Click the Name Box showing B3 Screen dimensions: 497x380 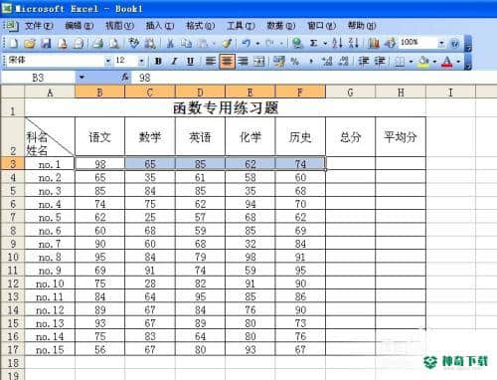pos(38,78)
